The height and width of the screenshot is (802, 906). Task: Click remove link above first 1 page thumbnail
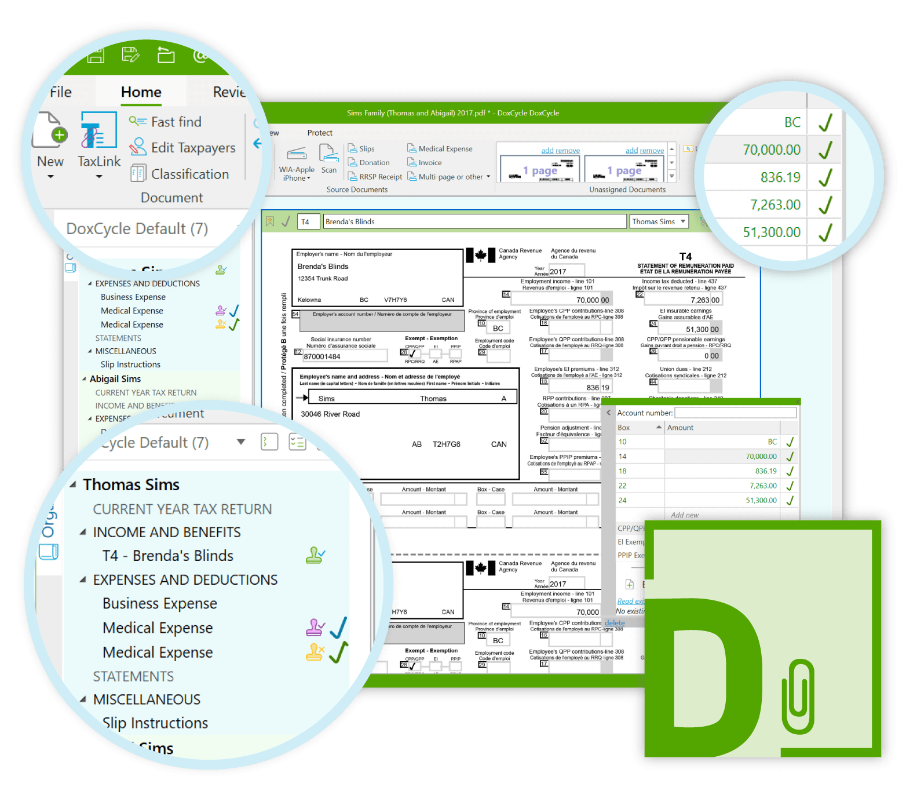point(568,151)
